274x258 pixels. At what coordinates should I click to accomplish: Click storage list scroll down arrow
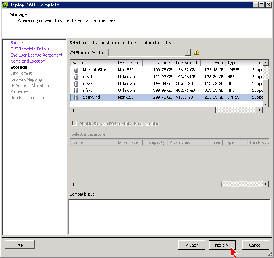coord(266,104)
